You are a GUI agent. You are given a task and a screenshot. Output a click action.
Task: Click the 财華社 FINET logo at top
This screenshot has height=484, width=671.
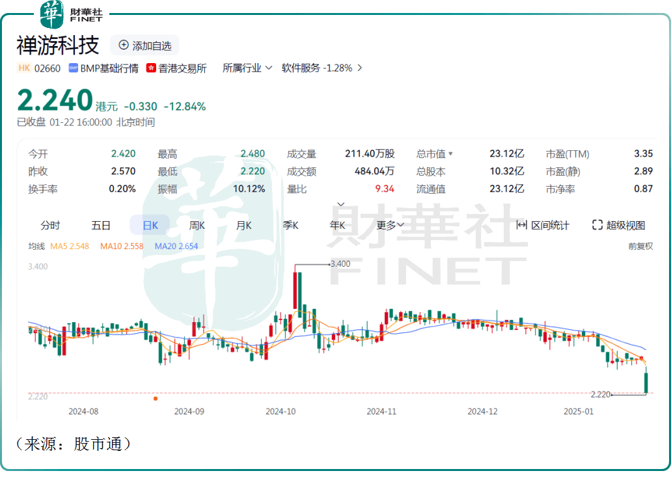pyautogui.click(x=72, y=14)
